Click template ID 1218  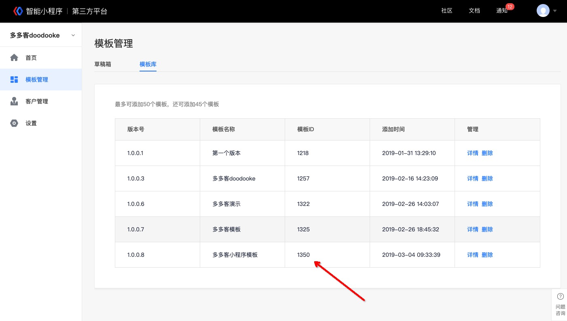(303, 153)
